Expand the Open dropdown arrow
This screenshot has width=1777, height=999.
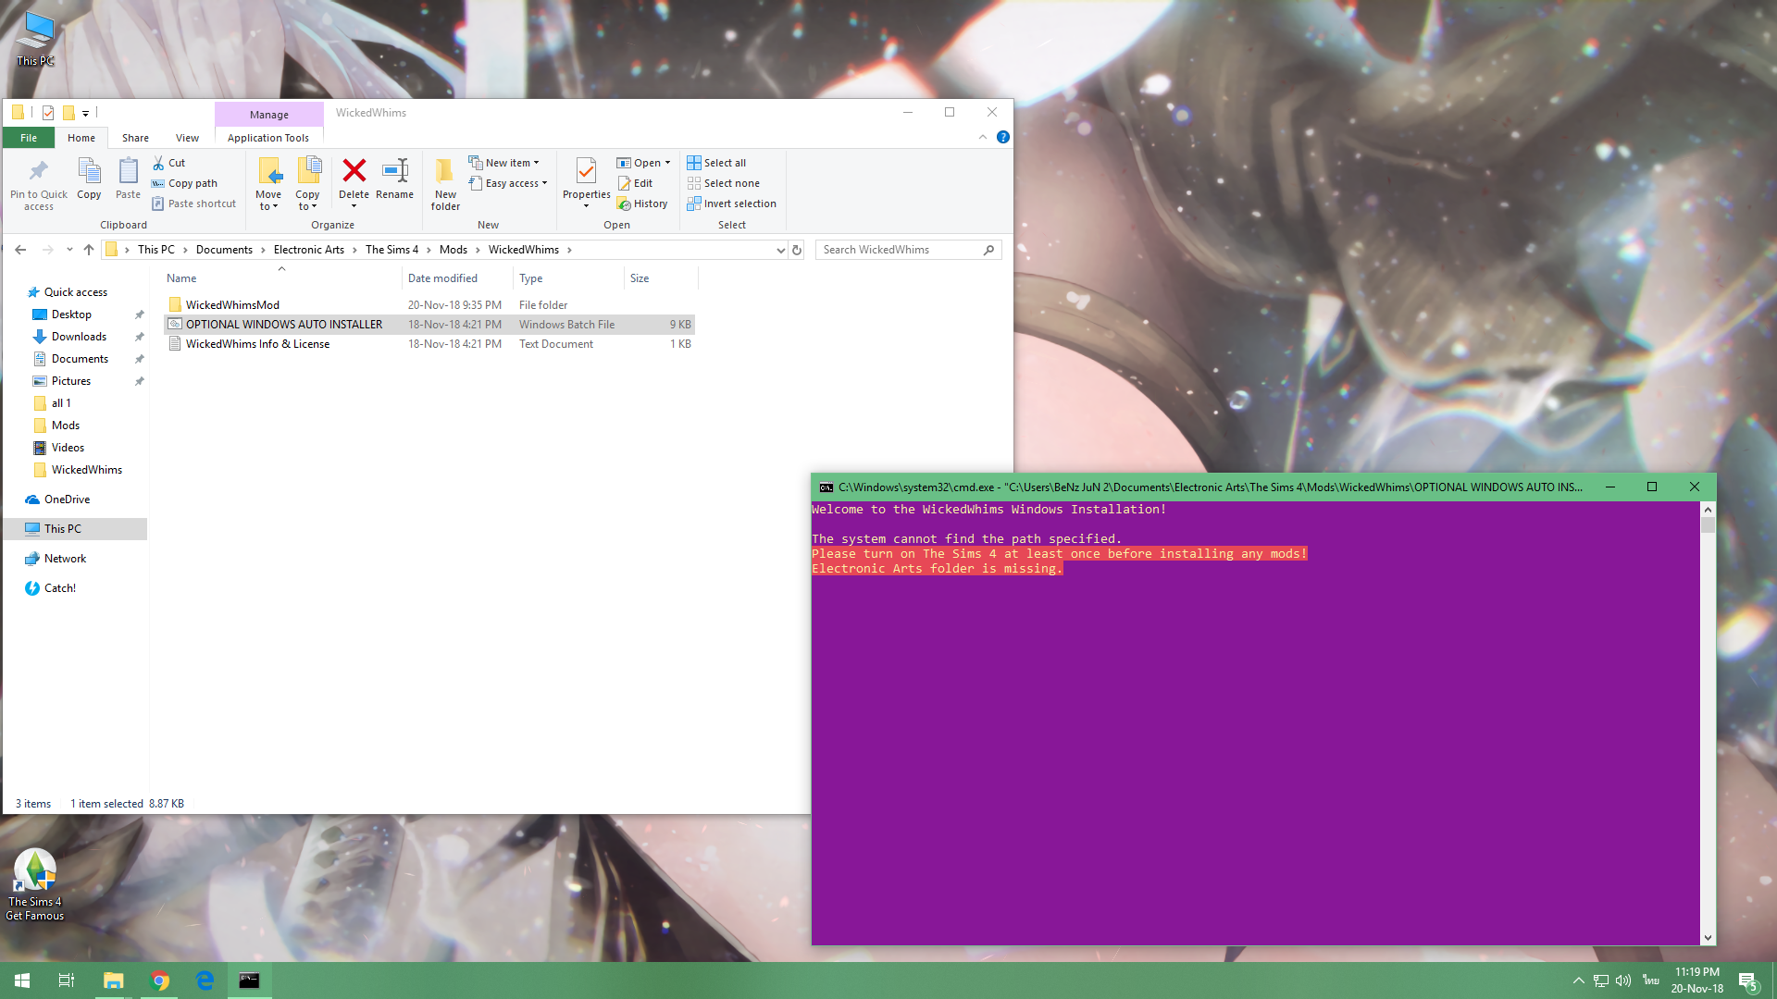point(667,163)
